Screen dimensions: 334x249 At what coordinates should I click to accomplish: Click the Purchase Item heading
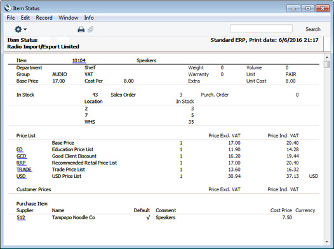point(32,204)
